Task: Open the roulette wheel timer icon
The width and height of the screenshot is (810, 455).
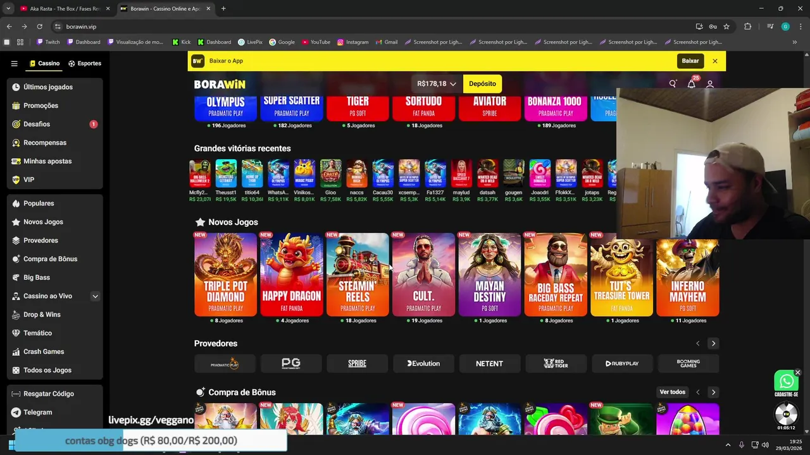Action: (786, 414)
